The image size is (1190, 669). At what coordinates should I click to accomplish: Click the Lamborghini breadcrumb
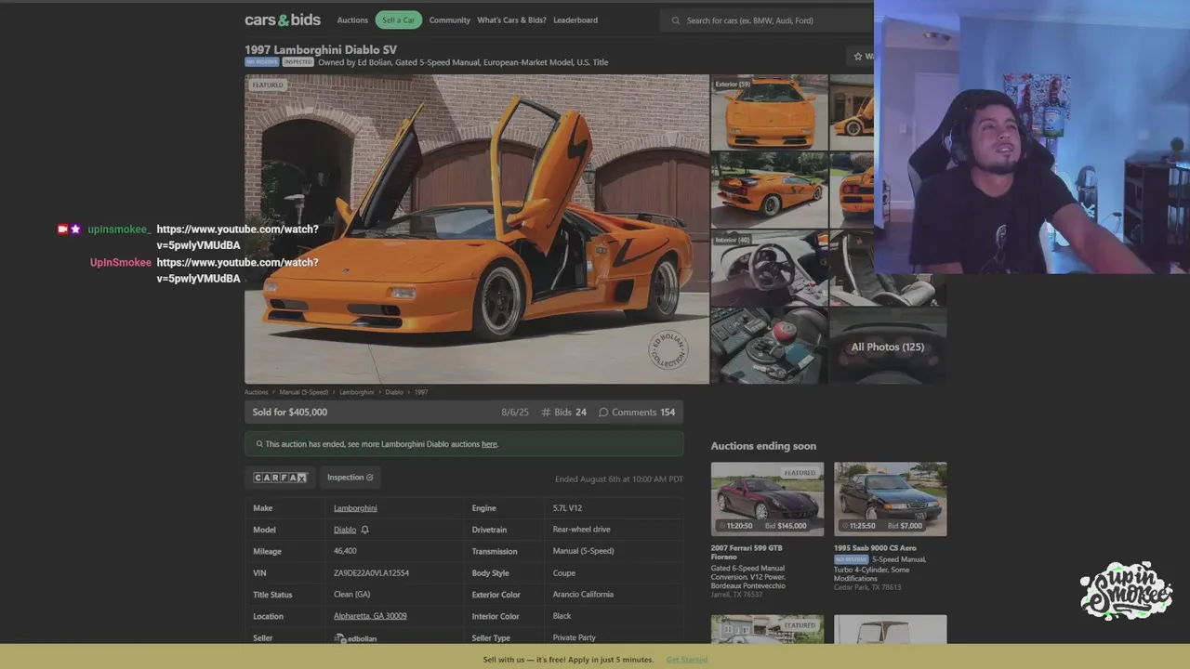357,392
